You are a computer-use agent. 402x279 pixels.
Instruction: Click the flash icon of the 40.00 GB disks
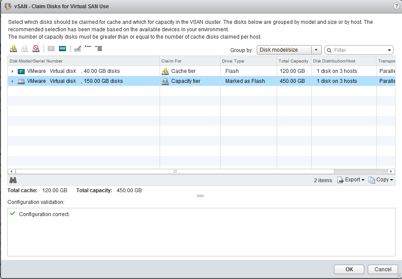(x=21, y=71)
